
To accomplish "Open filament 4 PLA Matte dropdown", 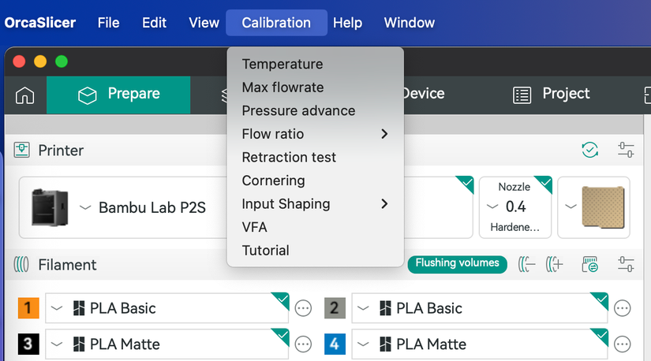I will coord(363,344).
